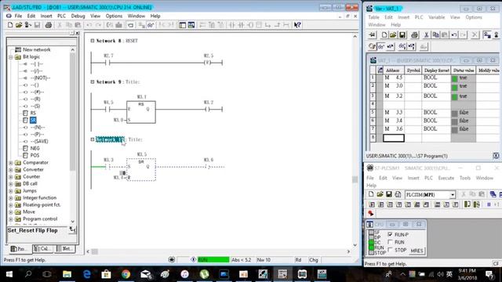The image size is (502, 282).
Task: Open File Explorer in Windows taskbar
Action: (67, 274)
